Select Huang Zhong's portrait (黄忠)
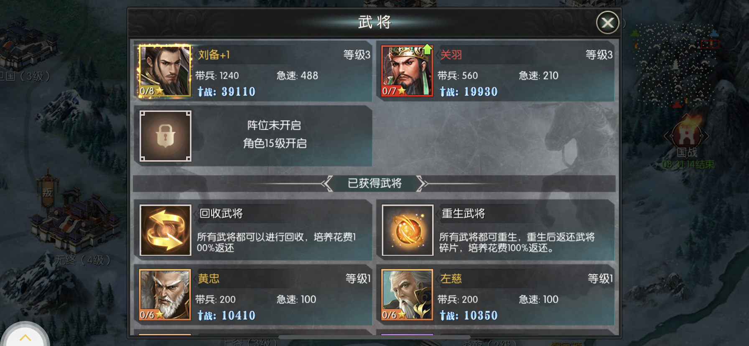This screenshot has width=749, height=346. pos(165,295)
